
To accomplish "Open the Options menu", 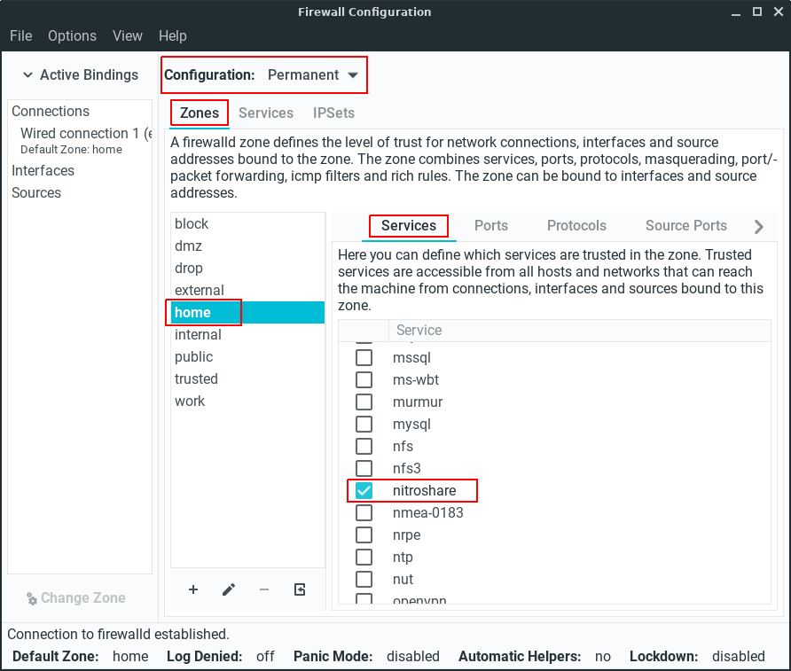I will tap(72, 36).
